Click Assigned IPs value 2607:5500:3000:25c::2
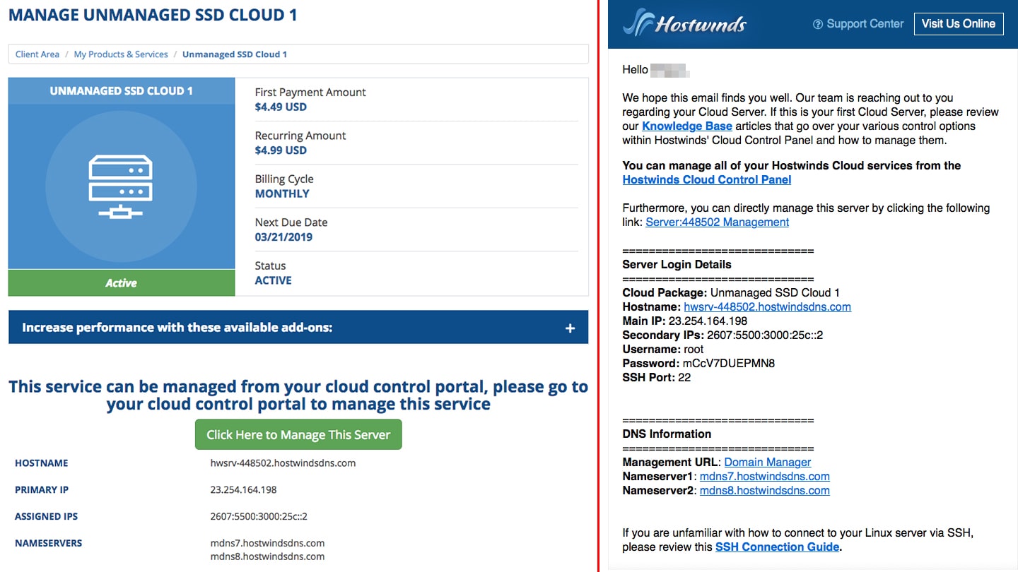This screenshot has width=1018, height=572. point(259,517)
